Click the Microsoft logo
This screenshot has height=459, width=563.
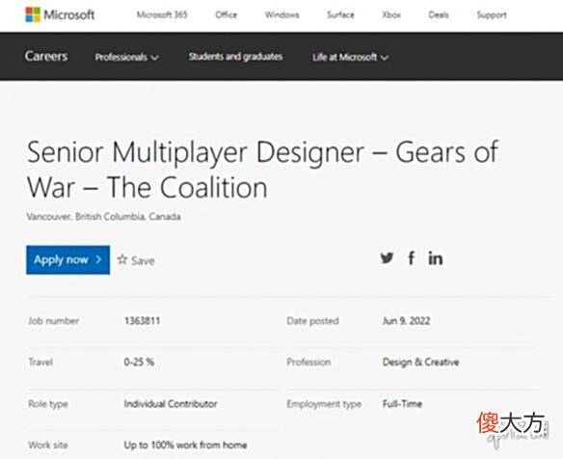pos(60,14)
